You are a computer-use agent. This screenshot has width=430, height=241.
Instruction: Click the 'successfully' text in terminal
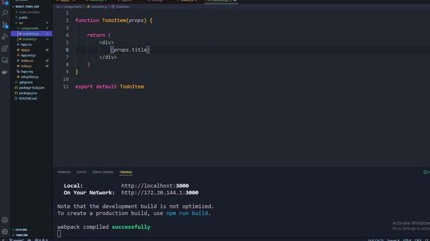click(131, 227)
